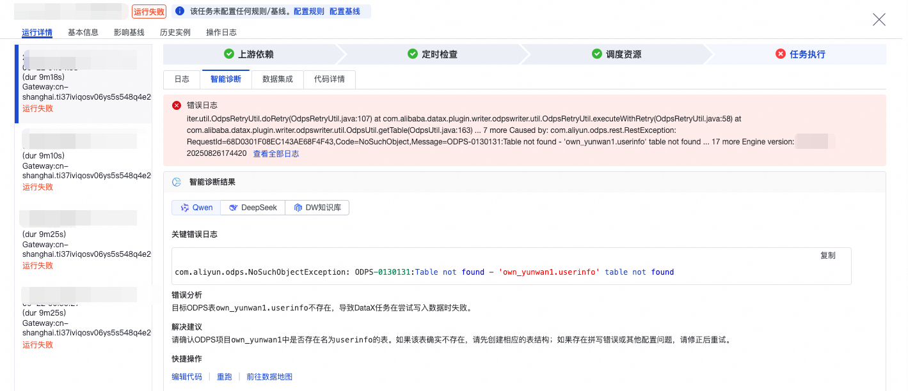Click the green check icon beside 上游依赖
This screenshot has width=908, height=391.
coord(228,54)
